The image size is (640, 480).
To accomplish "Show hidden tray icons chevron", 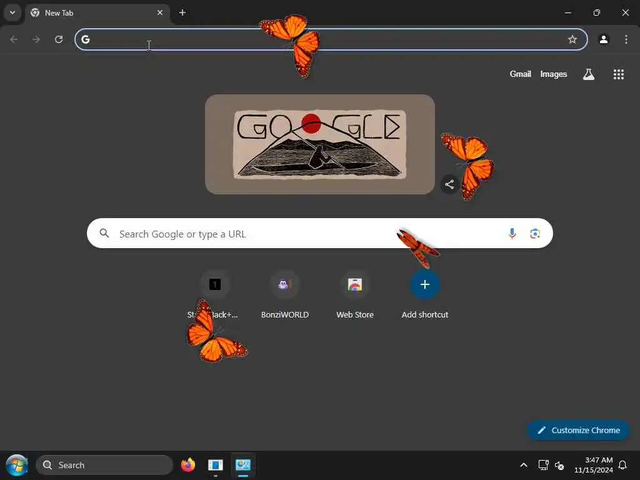I will 524,465.
